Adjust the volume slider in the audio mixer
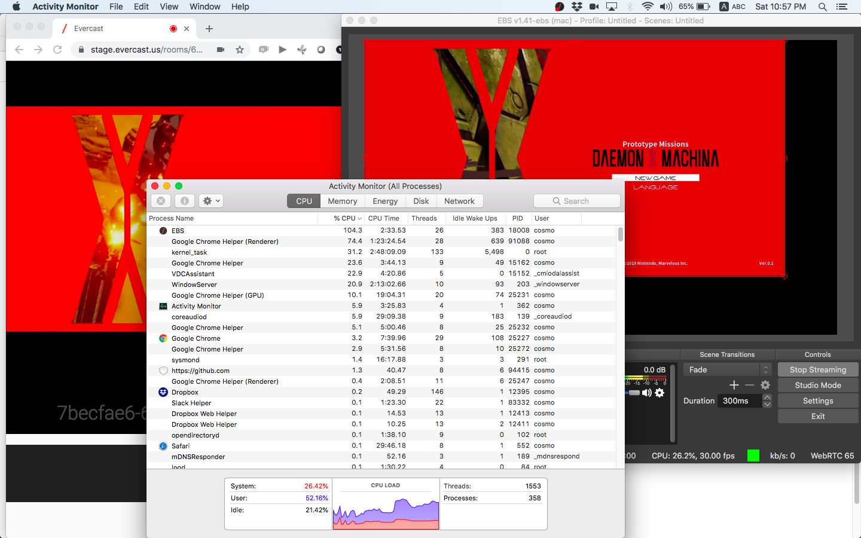 click(635, 393)
